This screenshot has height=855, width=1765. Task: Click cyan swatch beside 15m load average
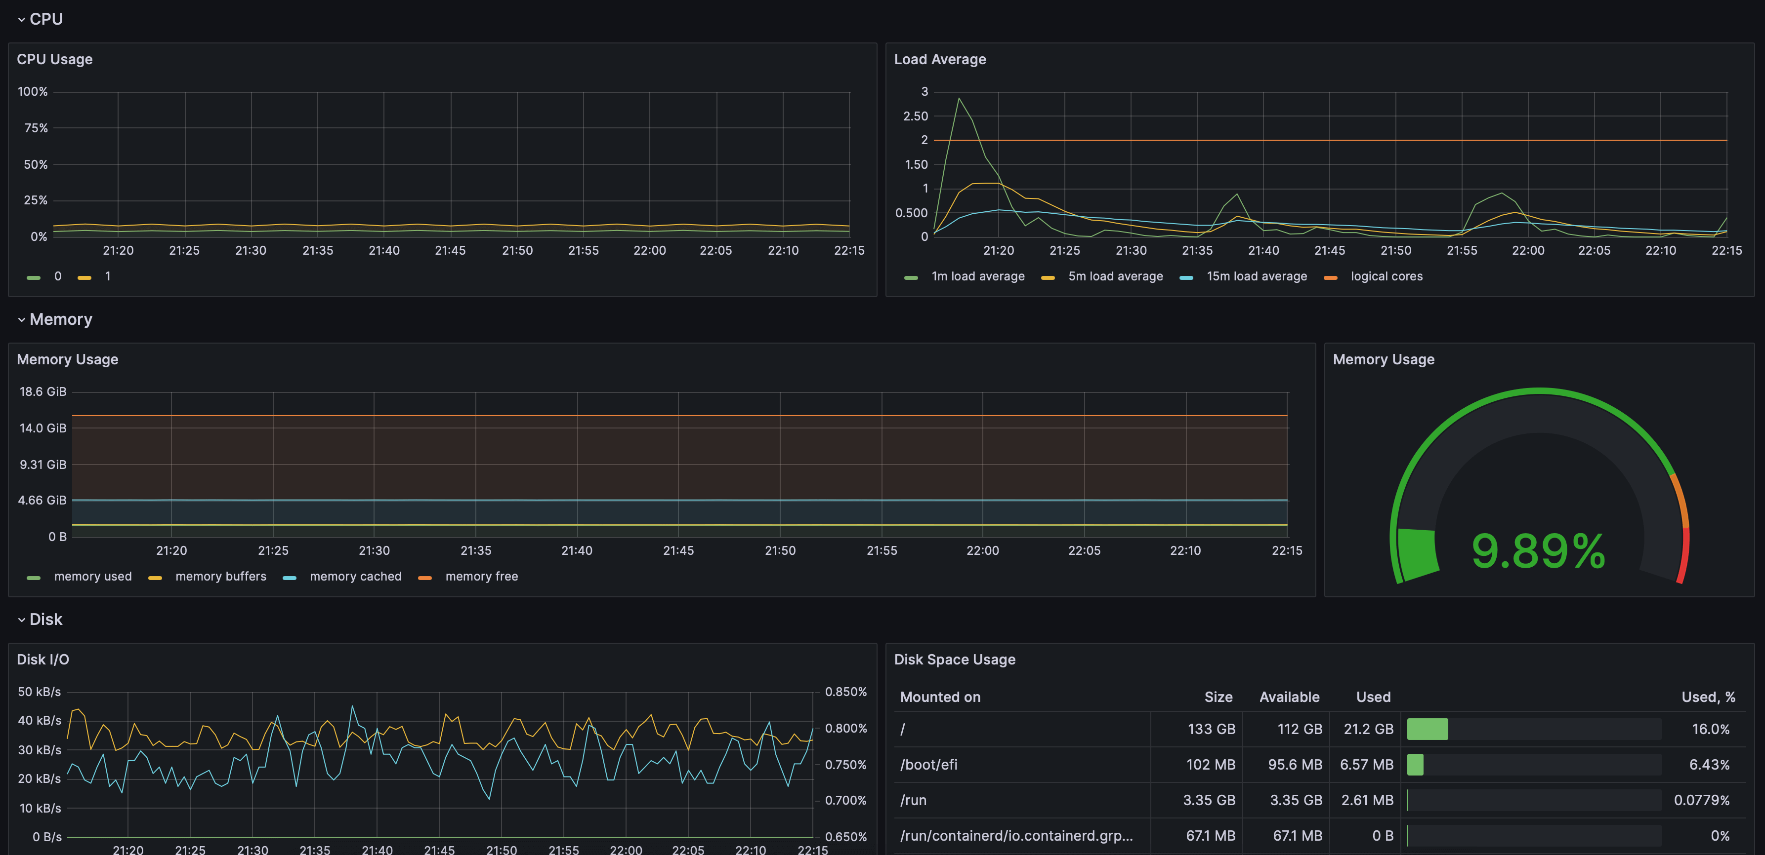tap(1187, 277)
